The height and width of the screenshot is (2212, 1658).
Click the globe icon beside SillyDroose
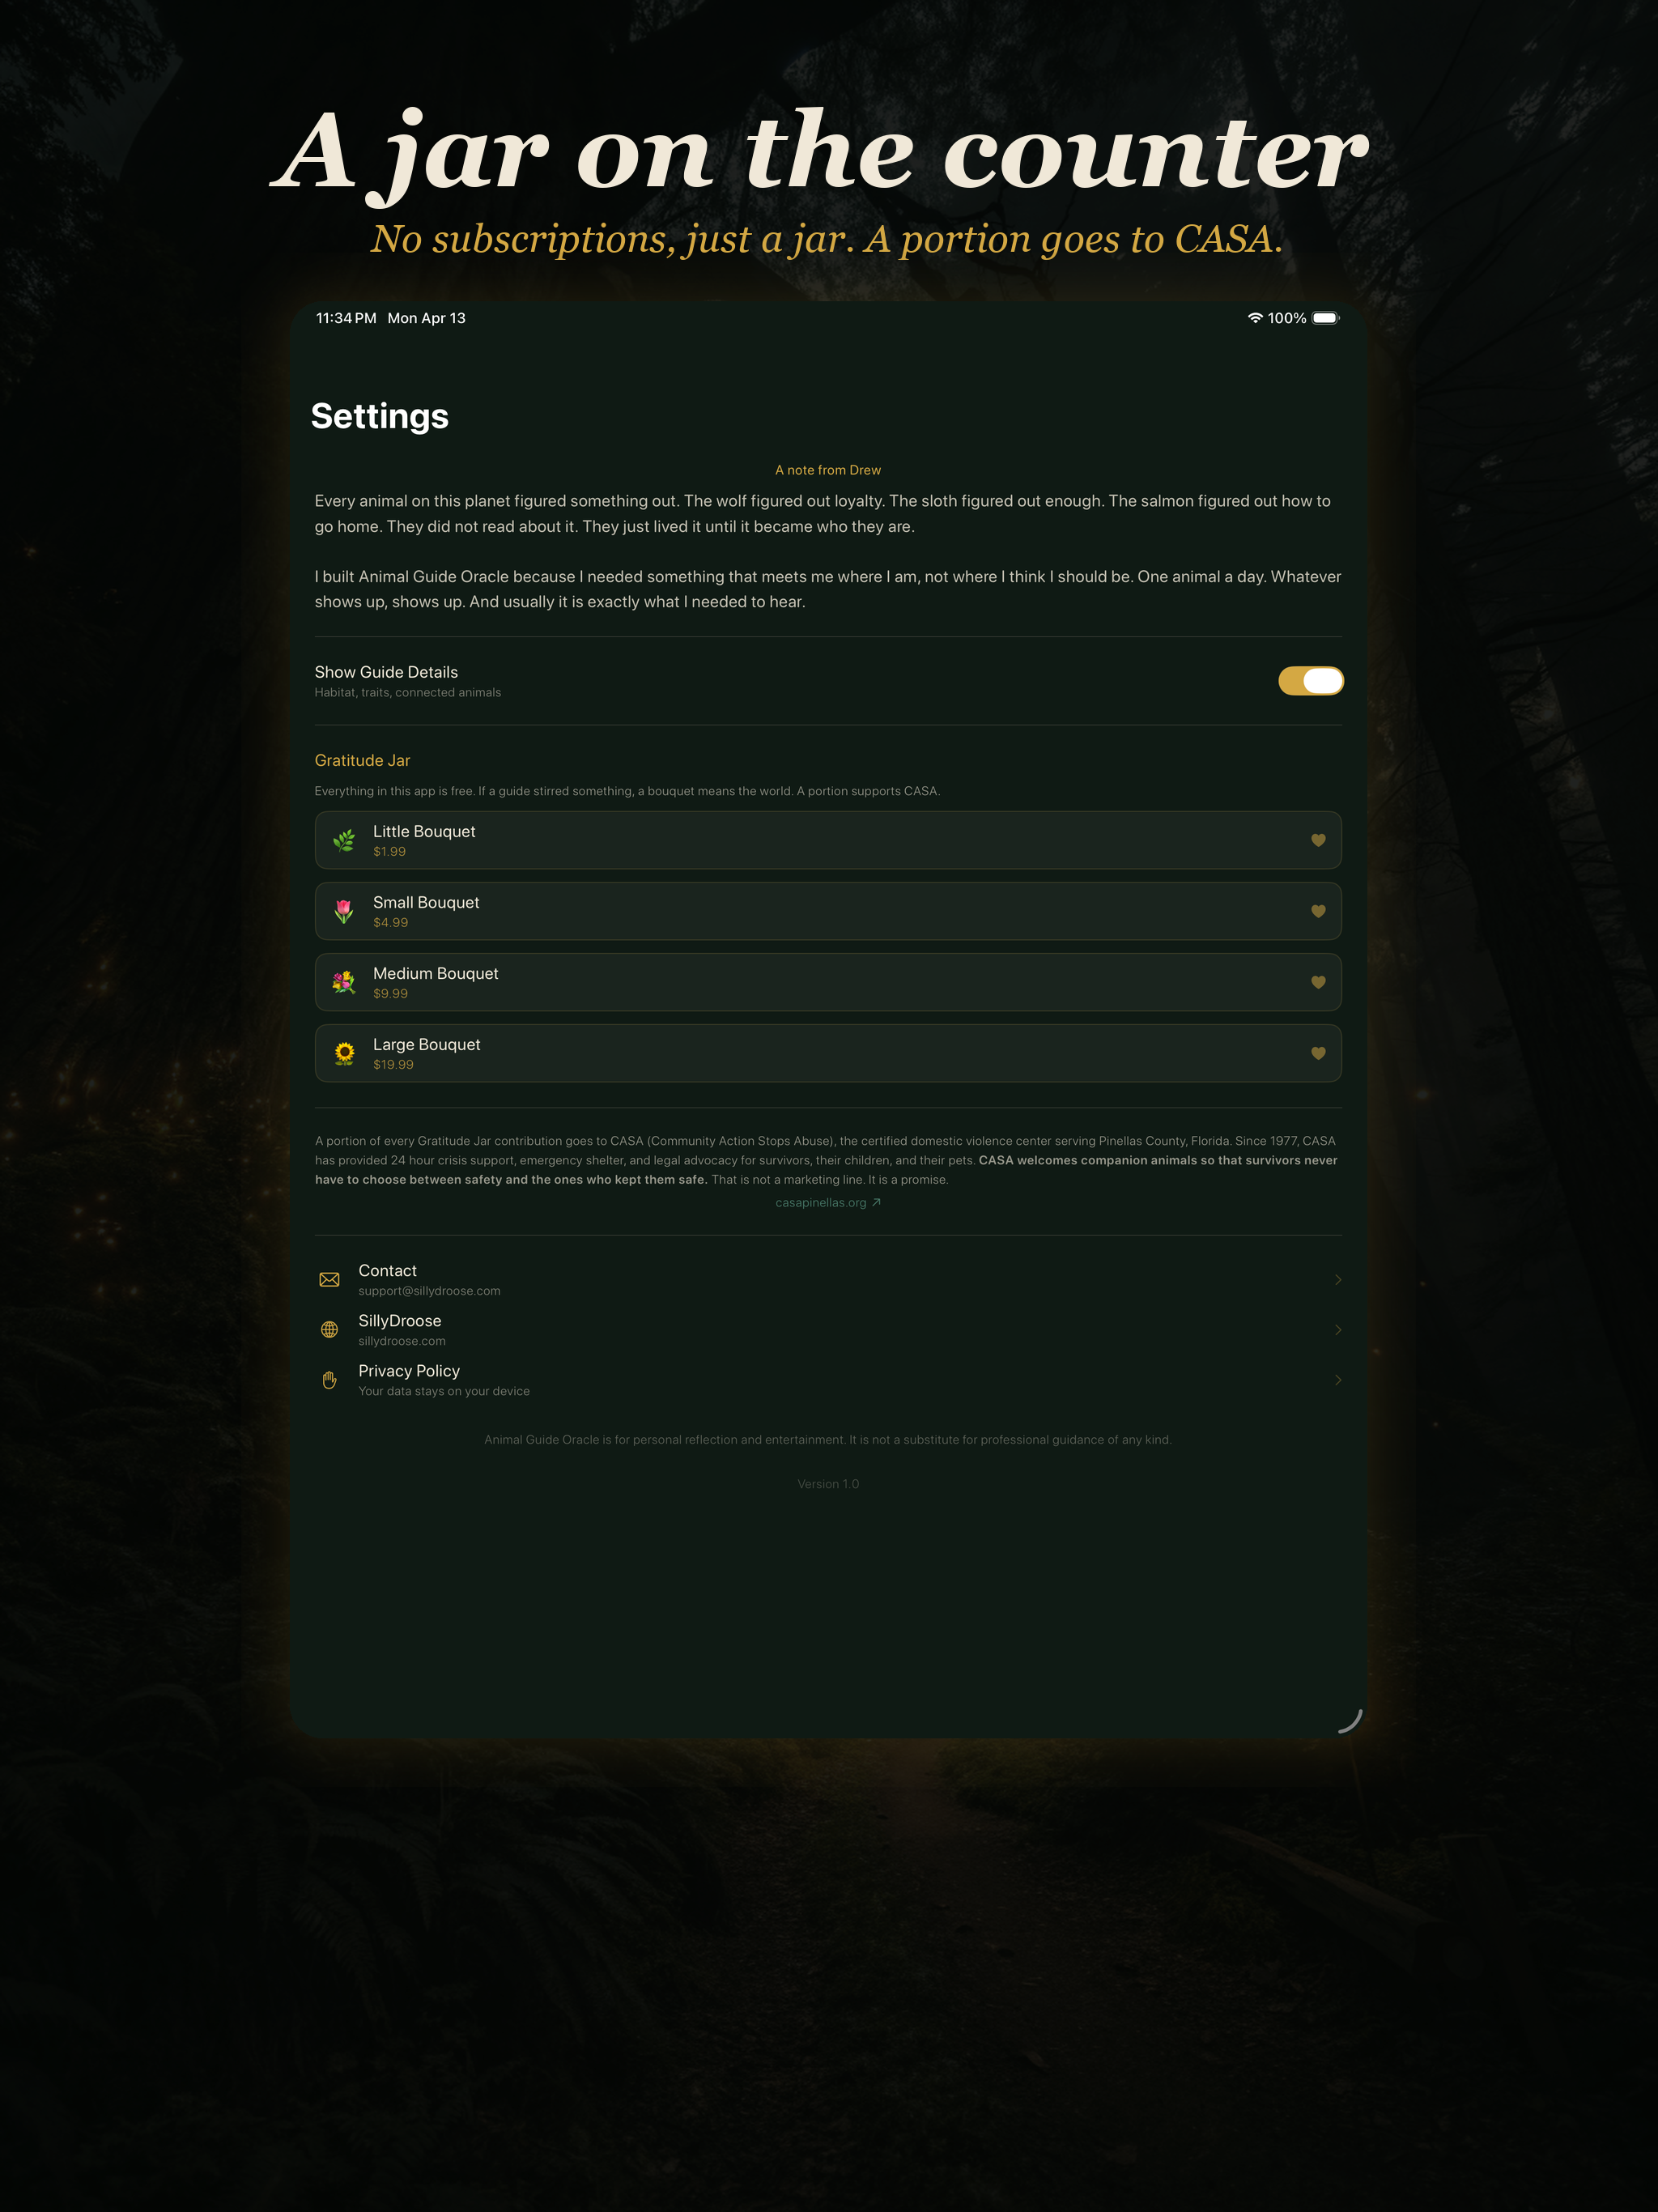[329, 1330]
